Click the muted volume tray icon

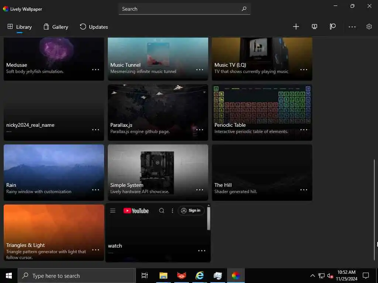pos(330,276)
